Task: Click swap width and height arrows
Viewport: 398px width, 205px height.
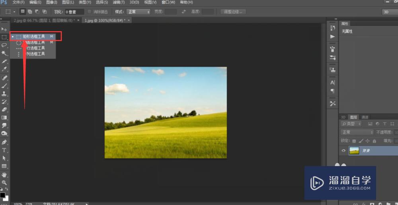Action: (184, 12)
